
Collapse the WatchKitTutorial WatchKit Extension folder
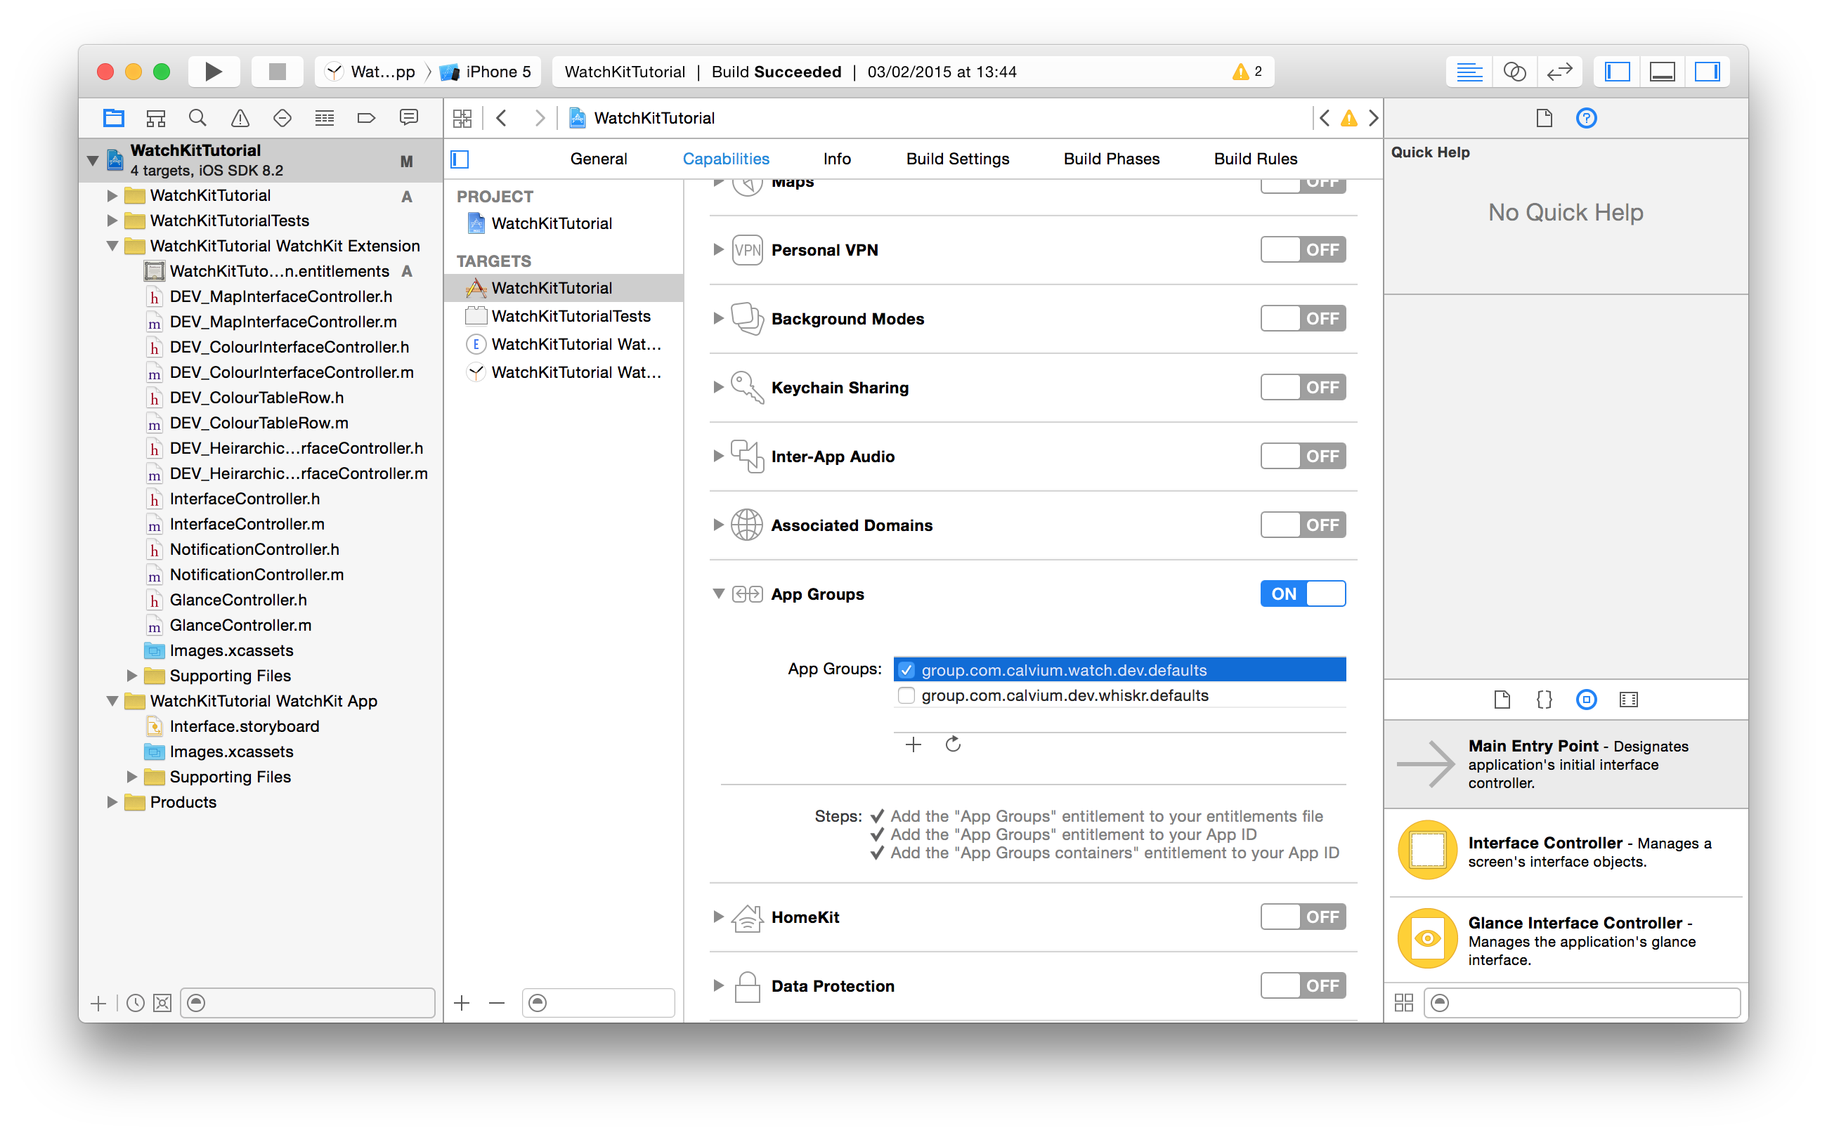point(112,247)
